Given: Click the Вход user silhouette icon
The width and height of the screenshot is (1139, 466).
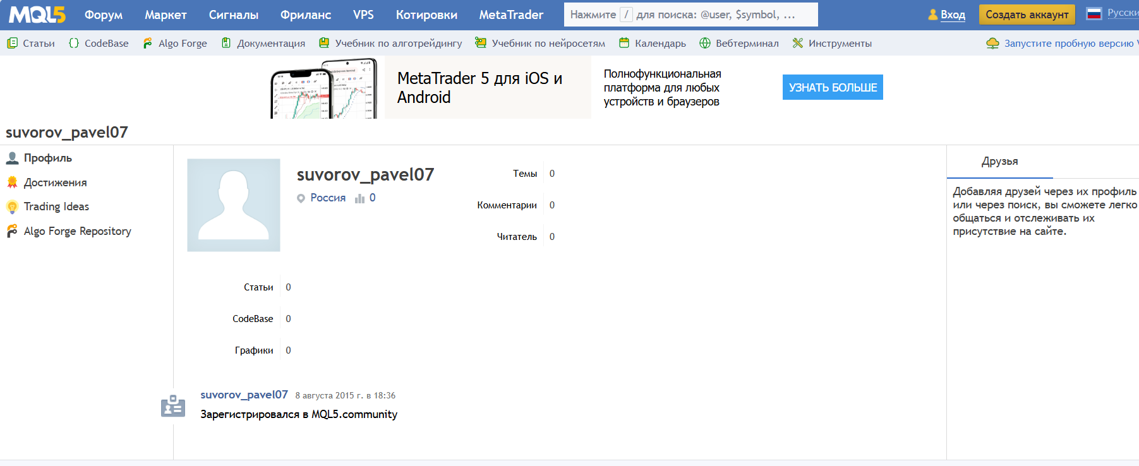Looking at the screenshot, I should tap(933, 15).
